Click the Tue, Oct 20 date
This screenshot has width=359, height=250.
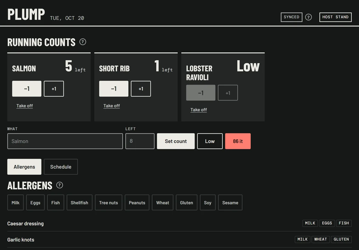click(67, 18)
